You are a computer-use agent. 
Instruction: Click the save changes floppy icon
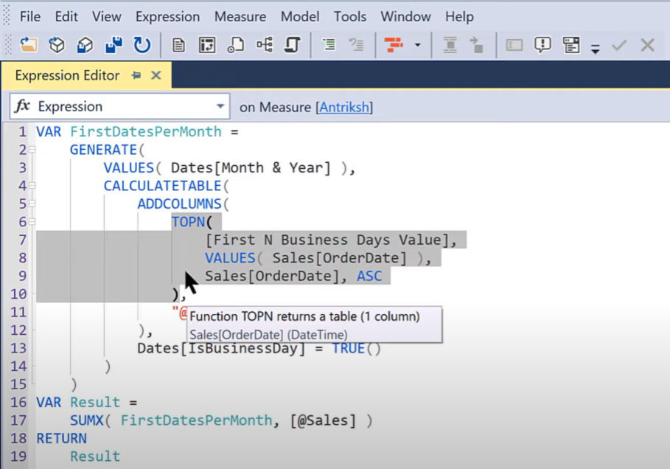coord(114,45)
